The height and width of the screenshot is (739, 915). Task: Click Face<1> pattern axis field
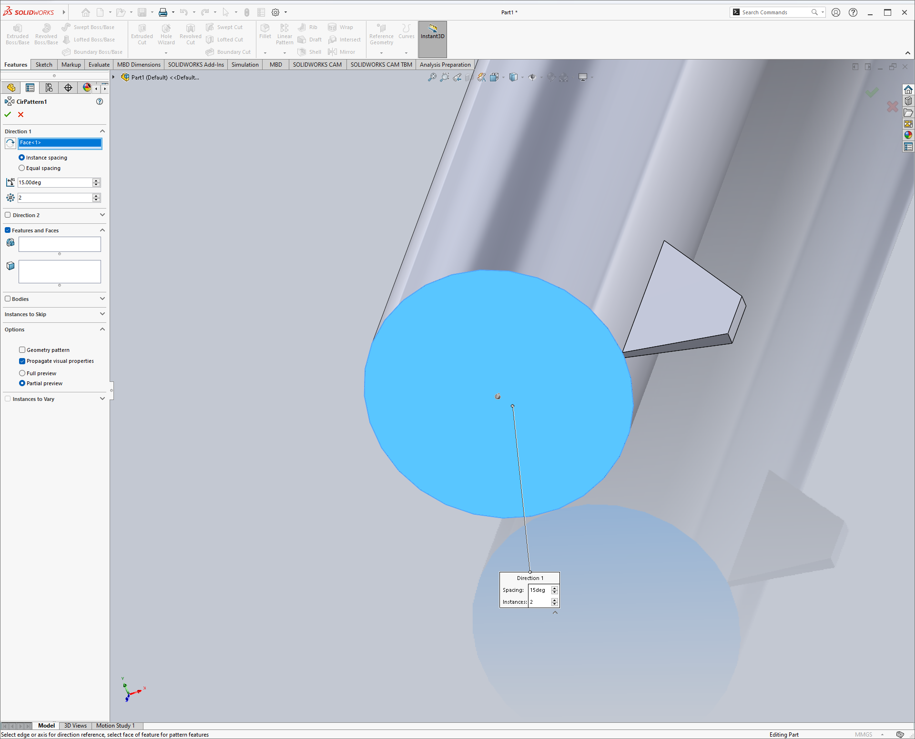(60, 143)
